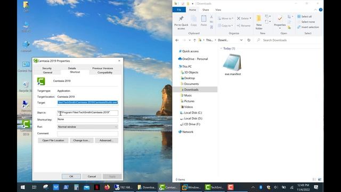
Task: Collapse the Explorer ribbon chevron
Action: click(315, 10)
